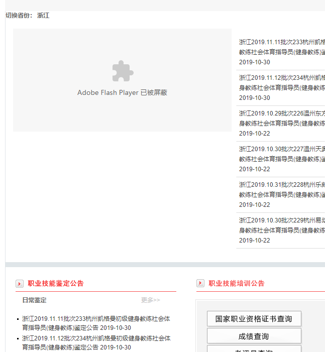Screen dimensions: 325x352
Task: Click the arrow icon beside 职业技能培训公告
Action: tap(200, 283)
